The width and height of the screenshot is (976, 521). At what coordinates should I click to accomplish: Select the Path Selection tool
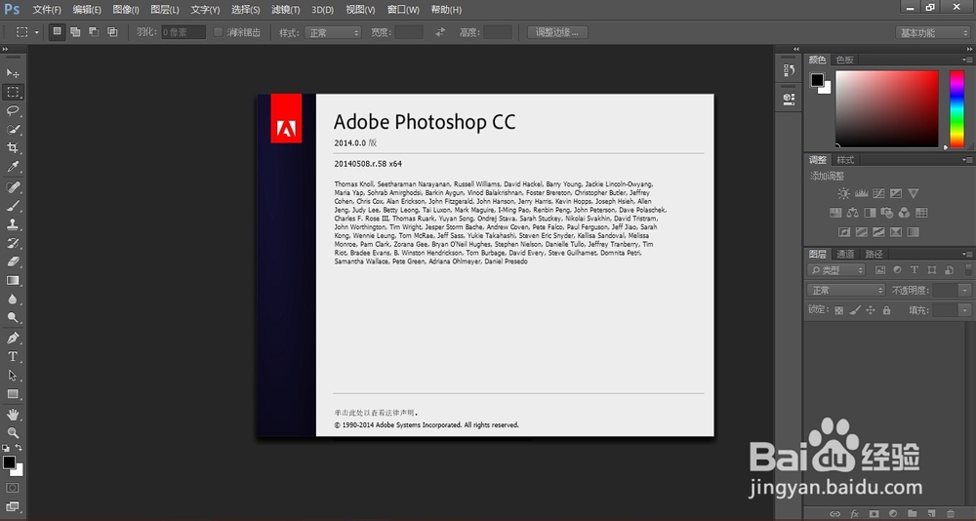(x=13, y=376)
